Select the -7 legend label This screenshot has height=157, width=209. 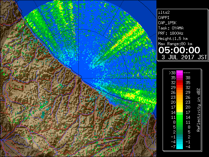173,147
